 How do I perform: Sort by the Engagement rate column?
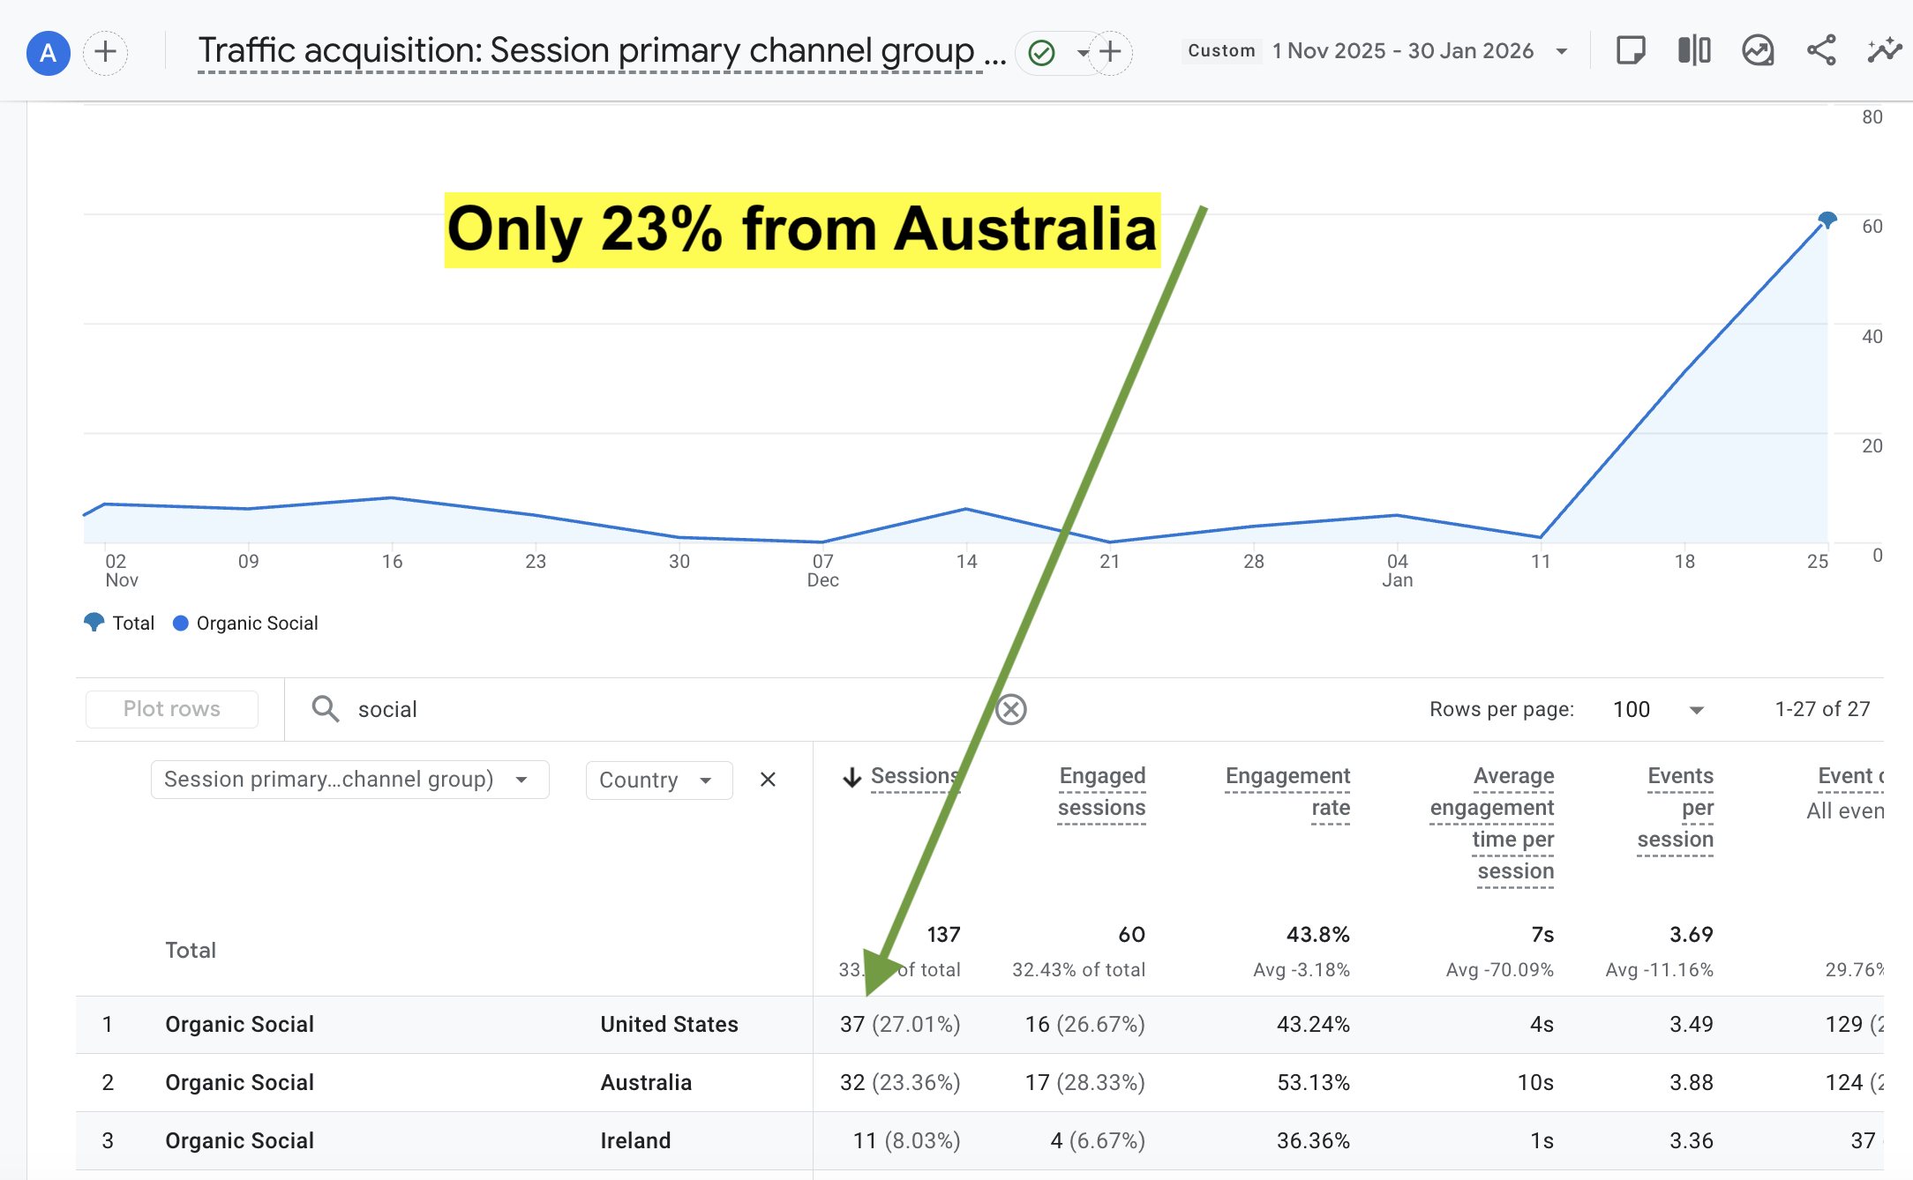coord(1287,792)
